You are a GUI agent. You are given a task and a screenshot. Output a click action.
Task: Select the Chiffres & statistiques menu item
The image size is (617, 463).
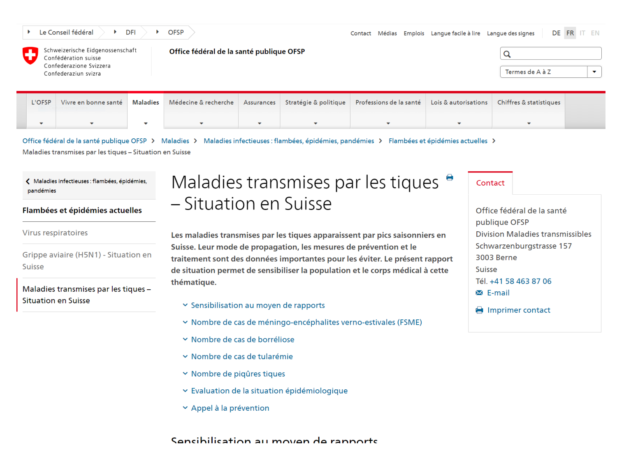[529, 102]
